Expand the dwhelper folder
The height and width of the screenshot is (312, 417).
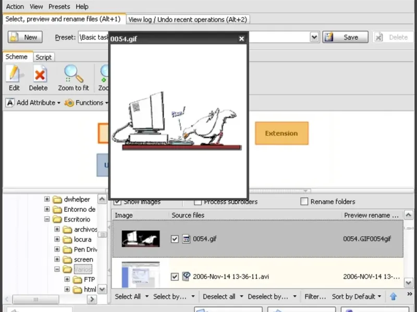tap(47, 199)
